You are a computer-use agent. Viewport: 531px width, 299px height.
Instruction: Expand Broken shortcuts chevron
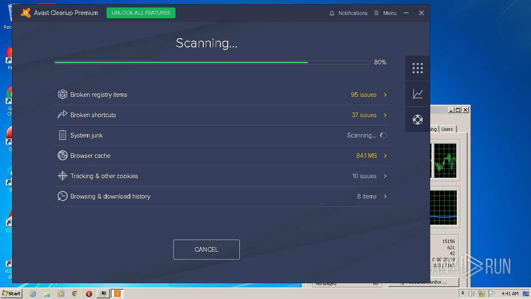click(x=385, y=115)
